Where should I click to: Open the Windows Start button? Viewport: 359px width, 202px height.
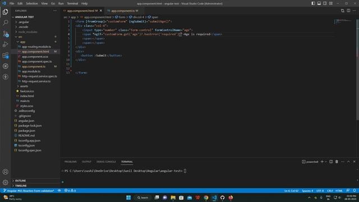pos(128,198)
